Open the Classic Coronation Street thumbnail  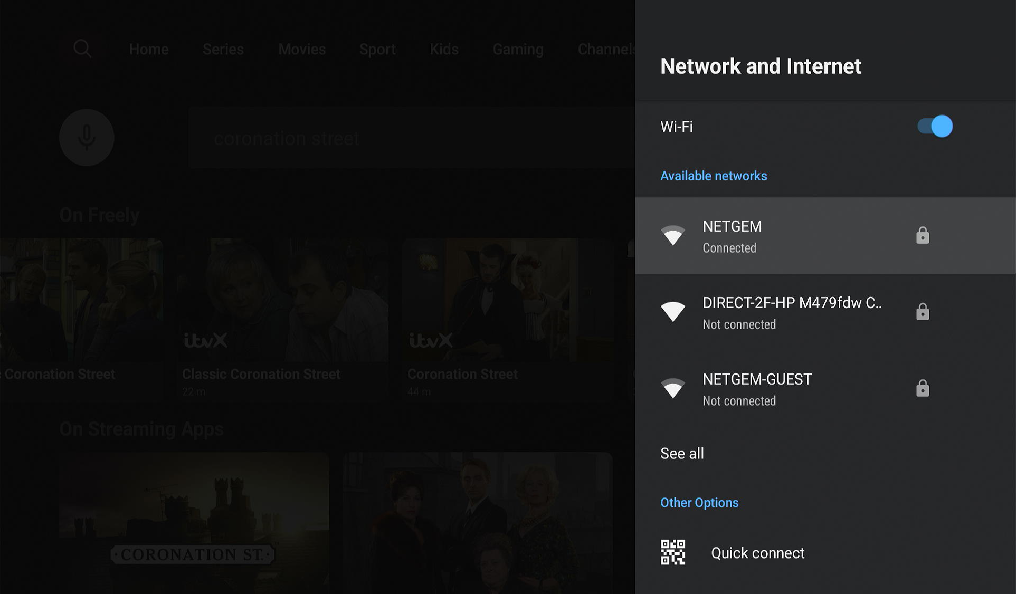282,300
